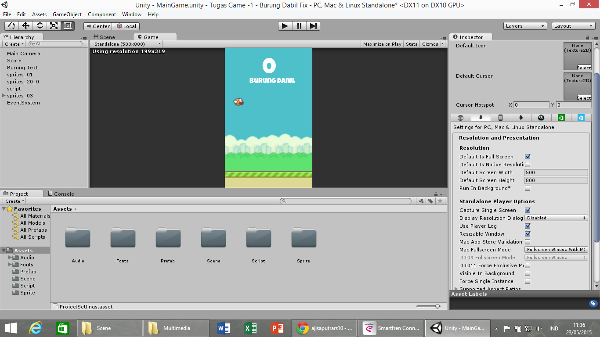Open the Android platform settings tab
Viewport: 600px width, 337px height.
click(520, 118)
